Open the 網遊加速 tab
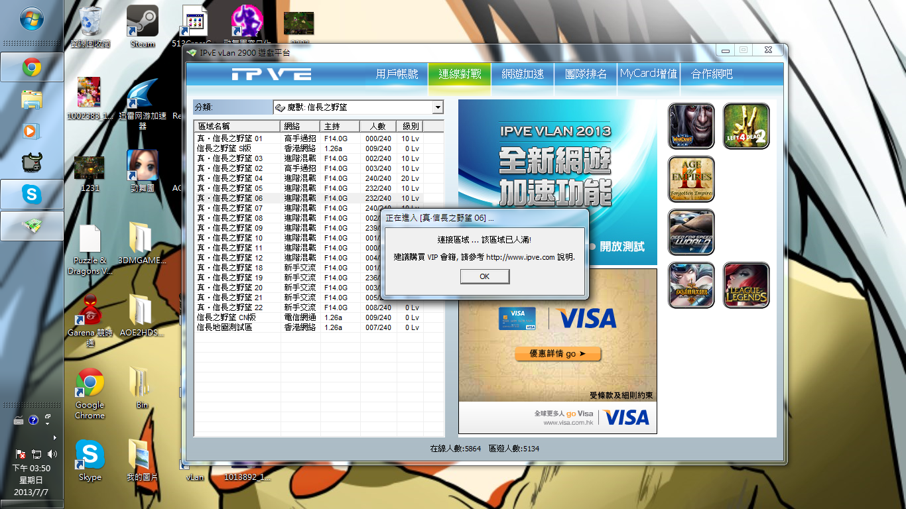The width and height of the screenshot is (906, 509). coord(523,74)
